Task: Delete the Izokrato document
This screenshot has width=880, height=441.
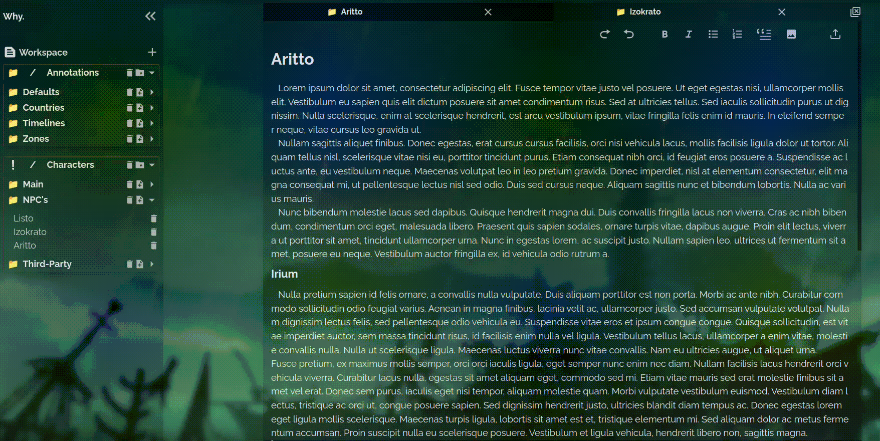Action: point(154,232)
